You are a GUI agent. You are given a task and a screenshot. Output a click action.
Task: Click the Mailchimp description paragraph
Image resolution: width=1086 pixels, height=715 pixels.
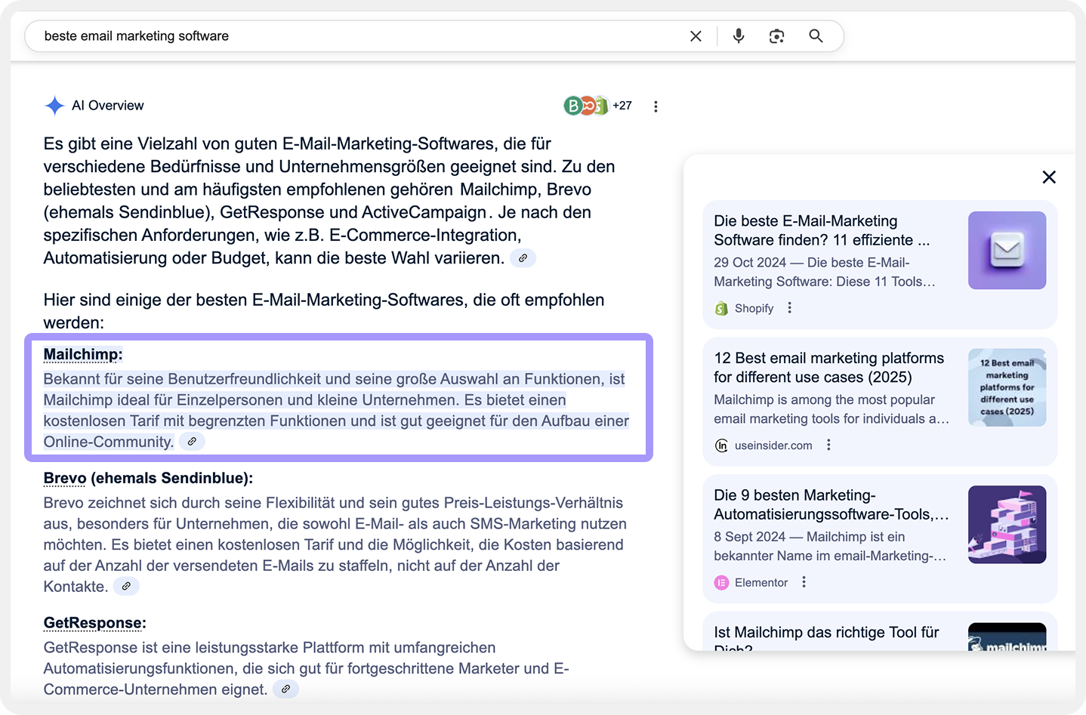336,410
